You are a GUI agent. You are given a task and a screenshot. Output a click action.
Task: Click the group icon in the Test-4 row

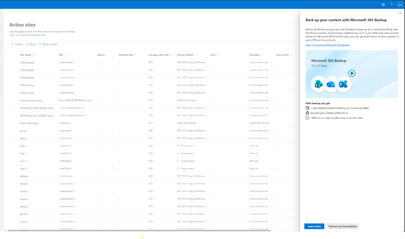point(178,168)
